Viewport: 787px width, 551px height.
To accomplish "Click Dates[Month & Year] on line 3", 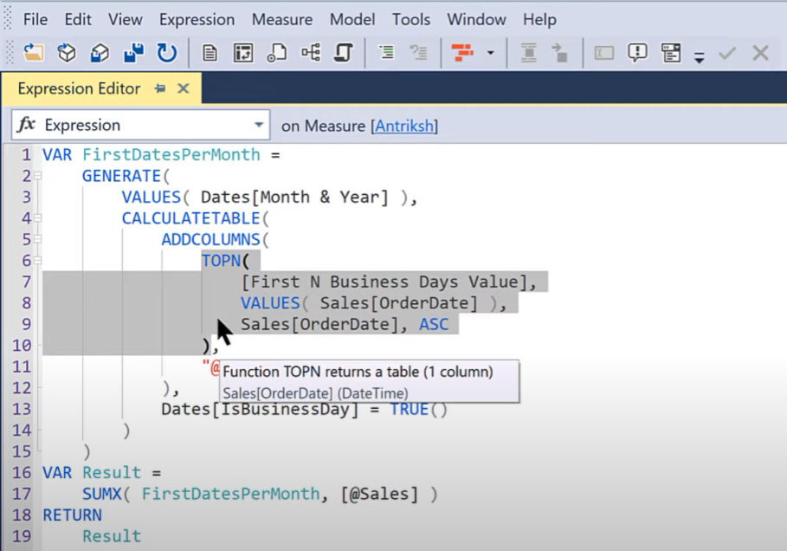I will (294, 197).
